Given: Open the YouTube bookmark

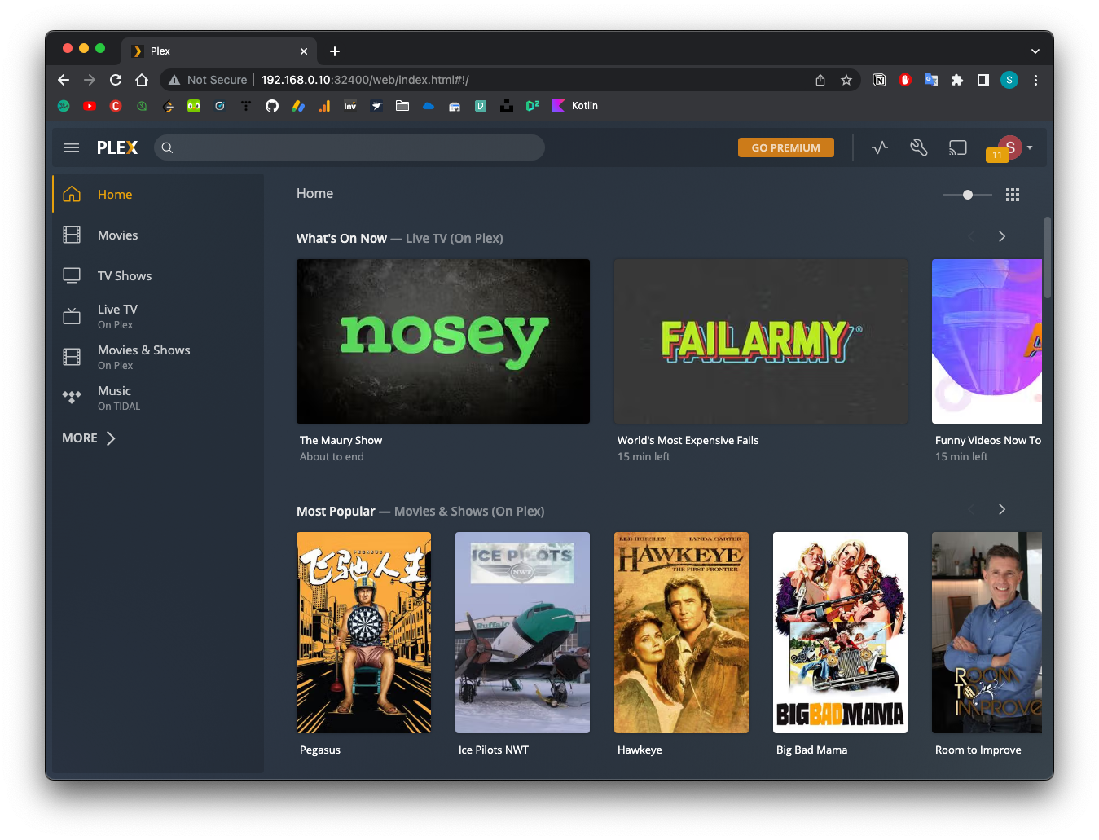Looking at the screenshot, I should 90,106.
